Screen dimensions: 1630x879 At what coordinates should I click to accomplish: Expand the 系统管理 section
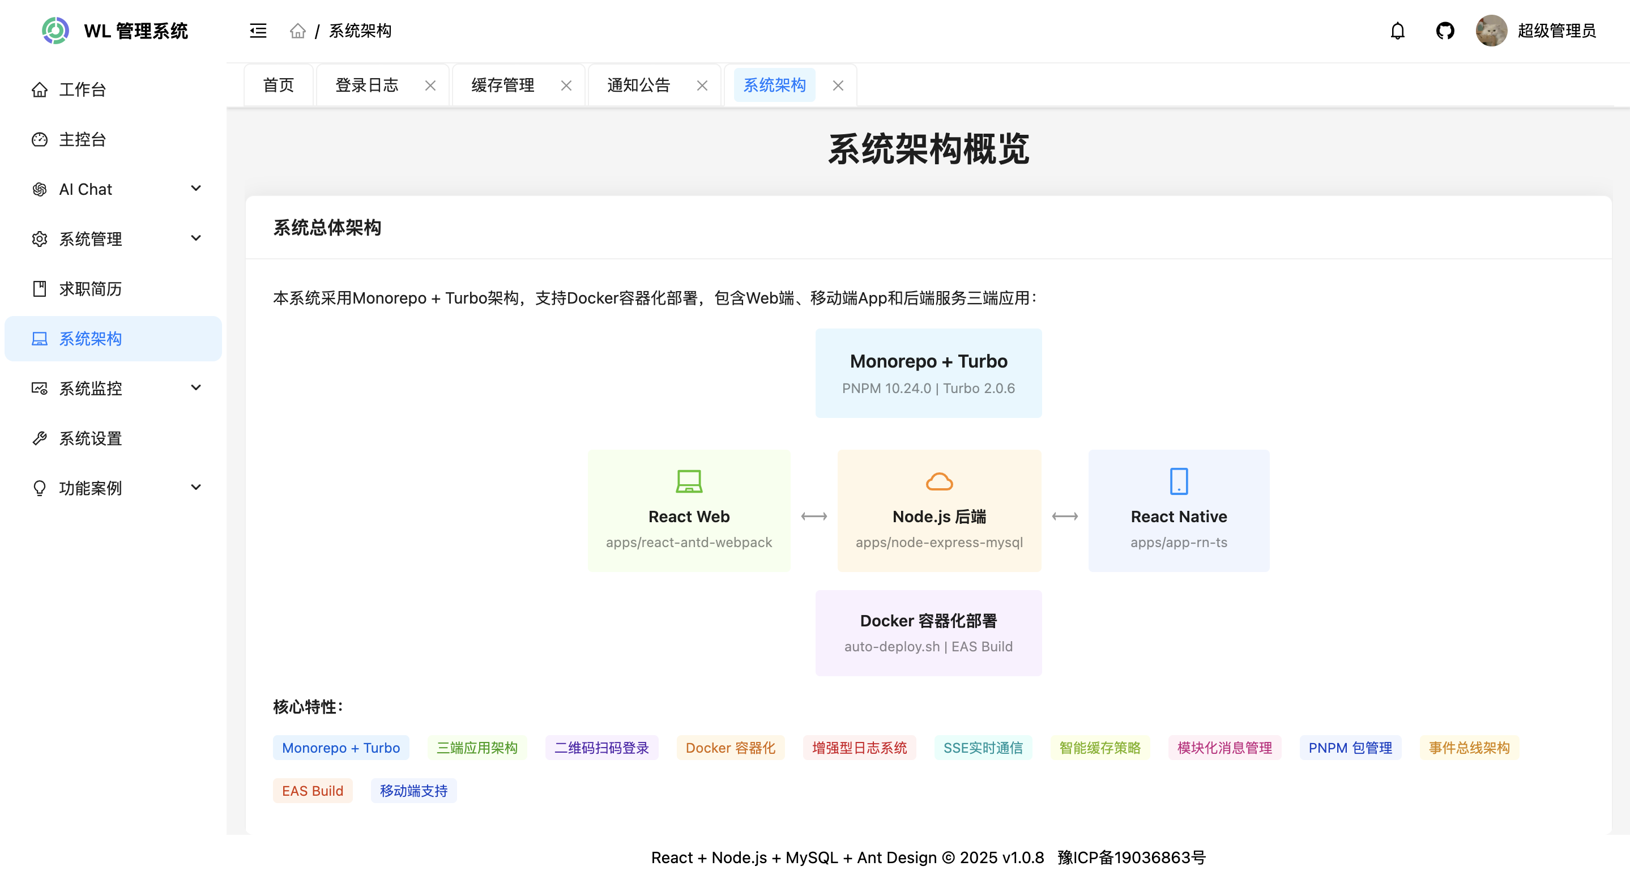(195, 238)
